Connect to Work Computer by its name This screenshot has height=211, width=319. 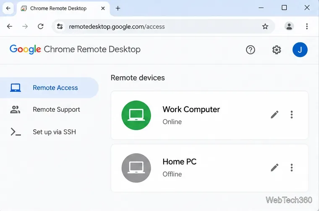[x=191, y=109]
